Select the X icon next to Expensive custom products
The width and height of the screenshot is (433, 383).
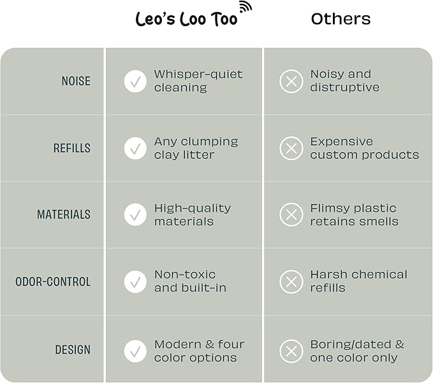point(291,148)
